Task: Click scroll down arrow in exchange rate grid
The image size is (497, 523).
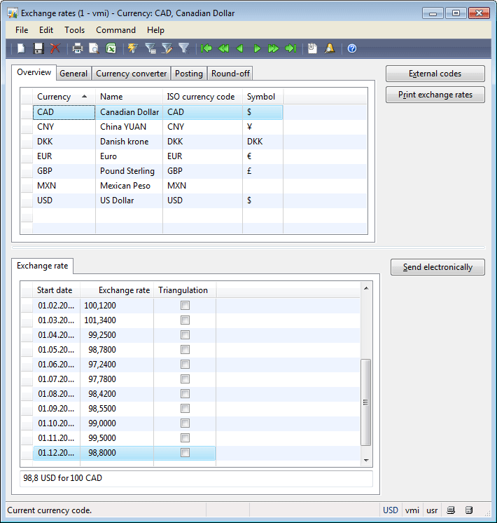Action: coord(366,461)
